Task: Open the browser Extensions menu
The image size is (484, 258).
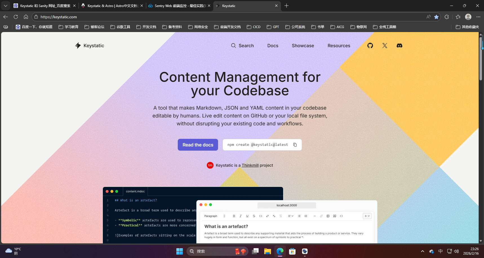Action: pos(447,17)
